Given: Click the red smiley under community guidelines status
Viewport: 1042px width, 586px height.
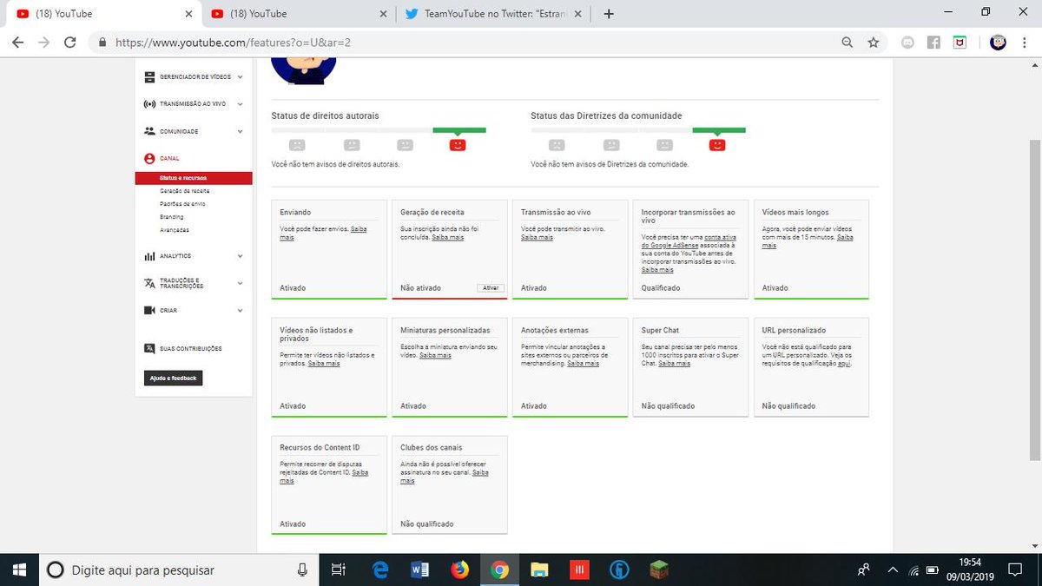Looking at the screenshot, I should (x=717, y=145).
